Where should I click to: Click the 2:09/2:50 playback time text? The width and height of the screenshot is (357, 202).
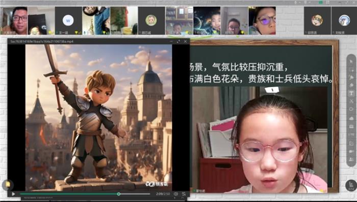(x=163, y=194)
